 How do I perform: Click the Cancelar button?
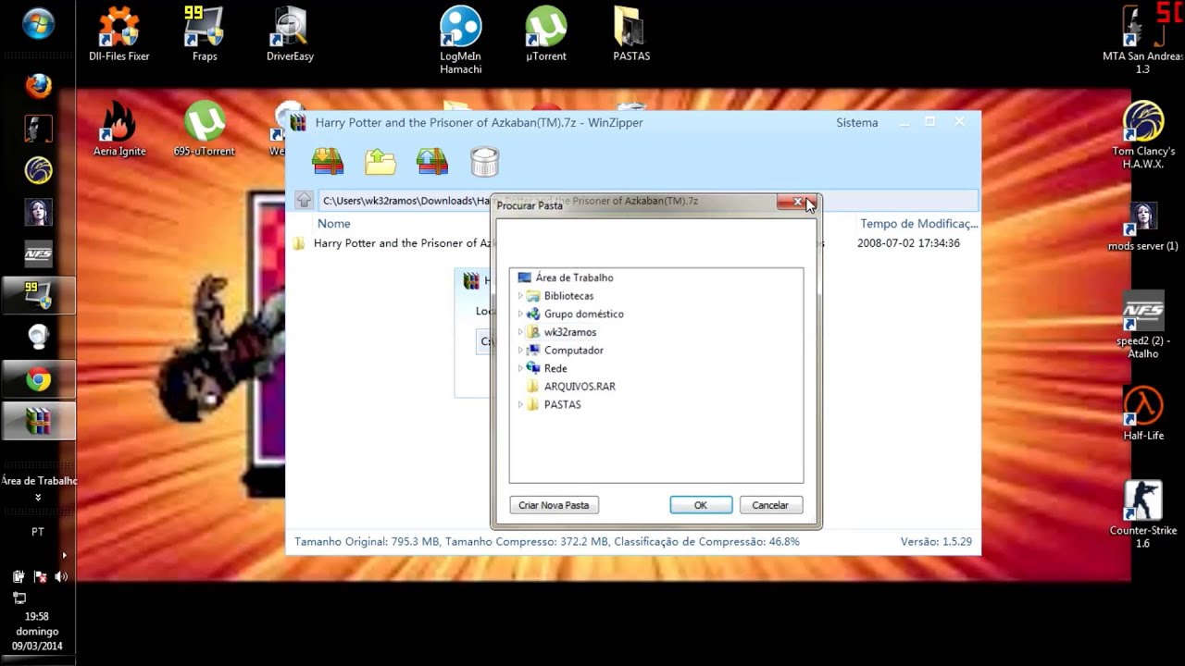(x=770, y=505)
